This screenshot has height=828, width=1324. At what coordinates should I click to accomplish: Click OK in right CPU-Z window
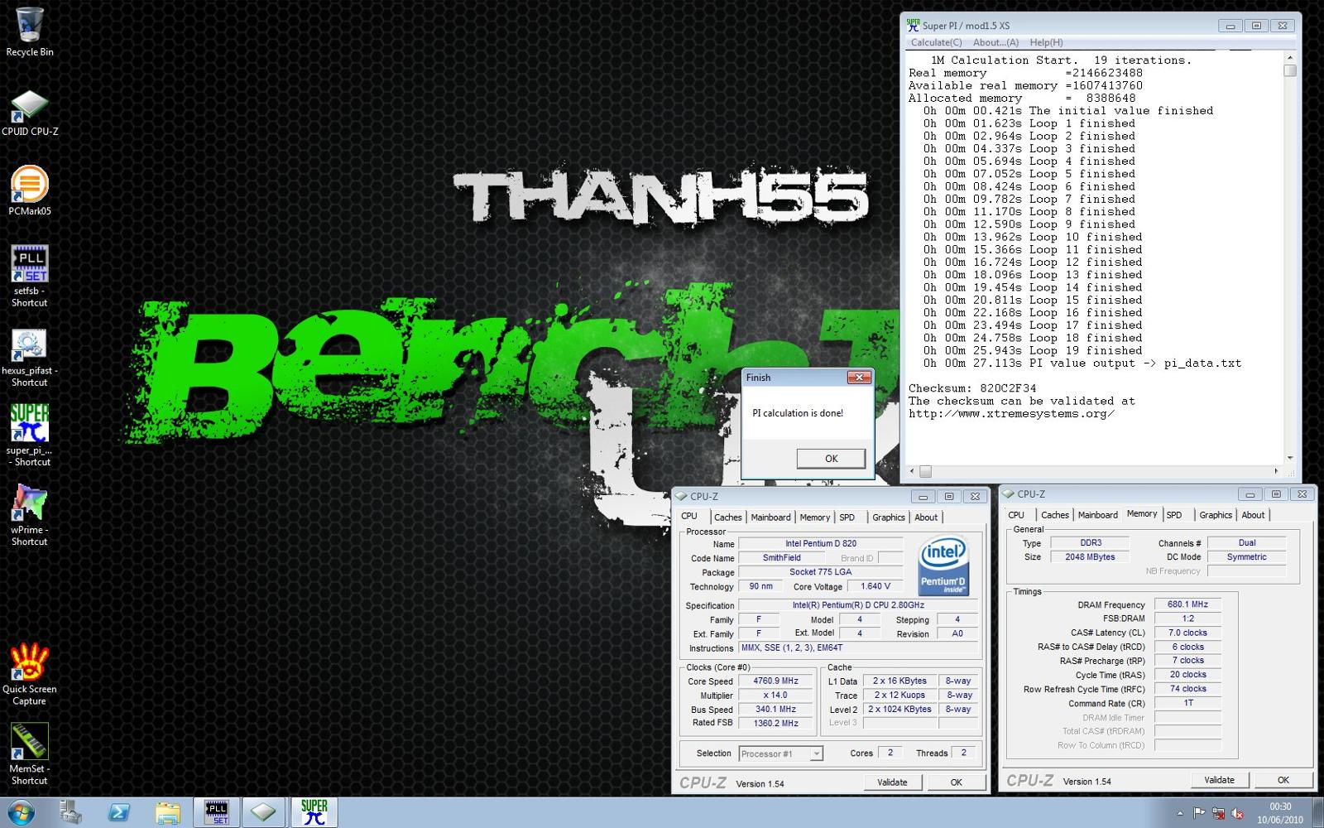1283,780
